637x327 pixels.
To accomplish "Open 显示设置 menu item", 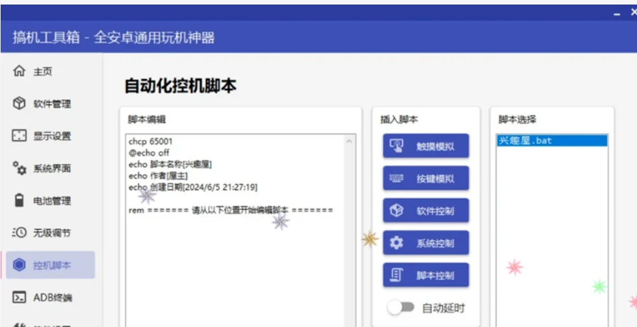I will (50, 136).
